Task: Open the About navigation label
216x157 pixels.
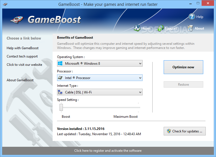Action: pos(199,28)
